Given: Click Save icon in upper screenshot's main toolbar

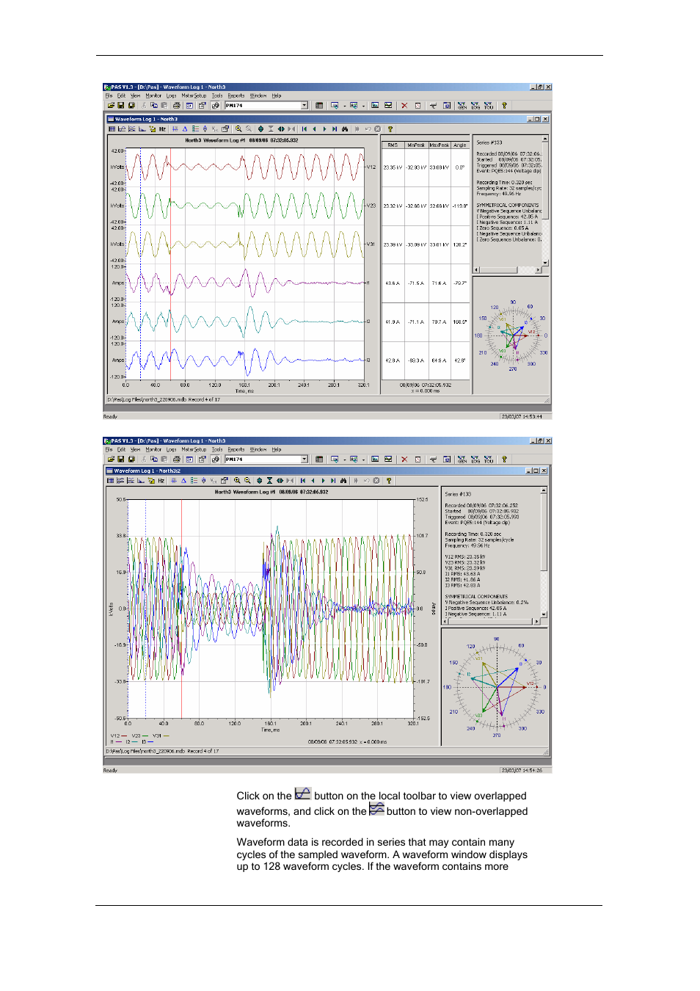Looking at the screenshot, I should pos(121,106).
